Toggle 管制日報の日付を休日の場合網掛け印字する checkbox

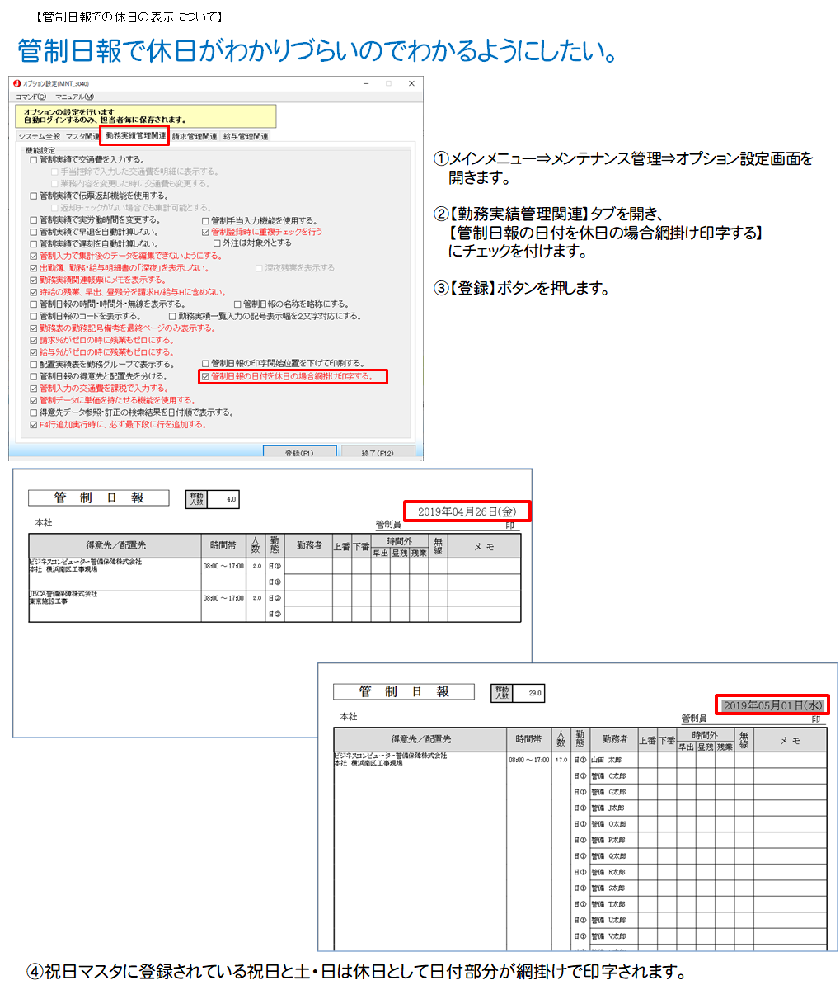pyautogui.click(x=205, y=376)
